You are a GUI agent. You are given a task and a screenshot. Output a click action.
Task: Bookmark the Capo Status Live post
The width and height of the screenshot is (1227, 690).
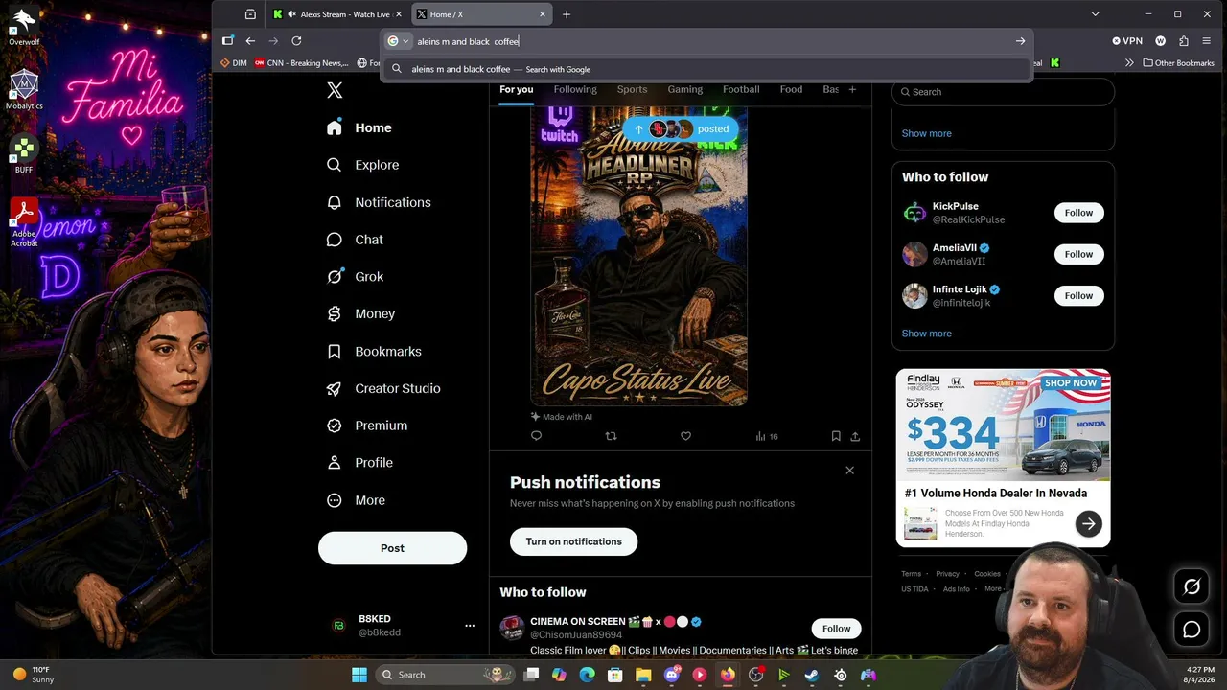click(836, 436)
